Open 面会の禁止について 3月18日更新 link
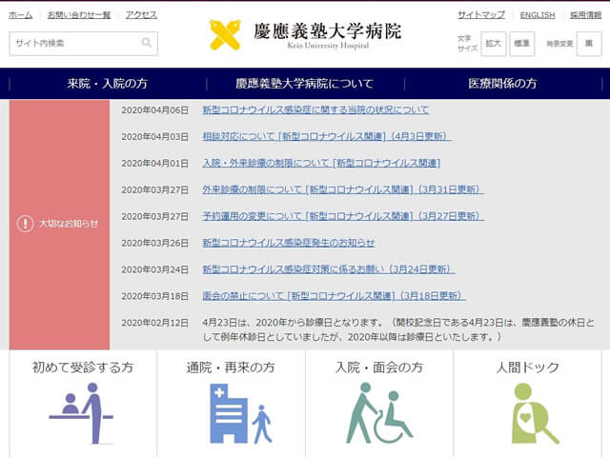610x457 pixels. click(x=335, y=296)
